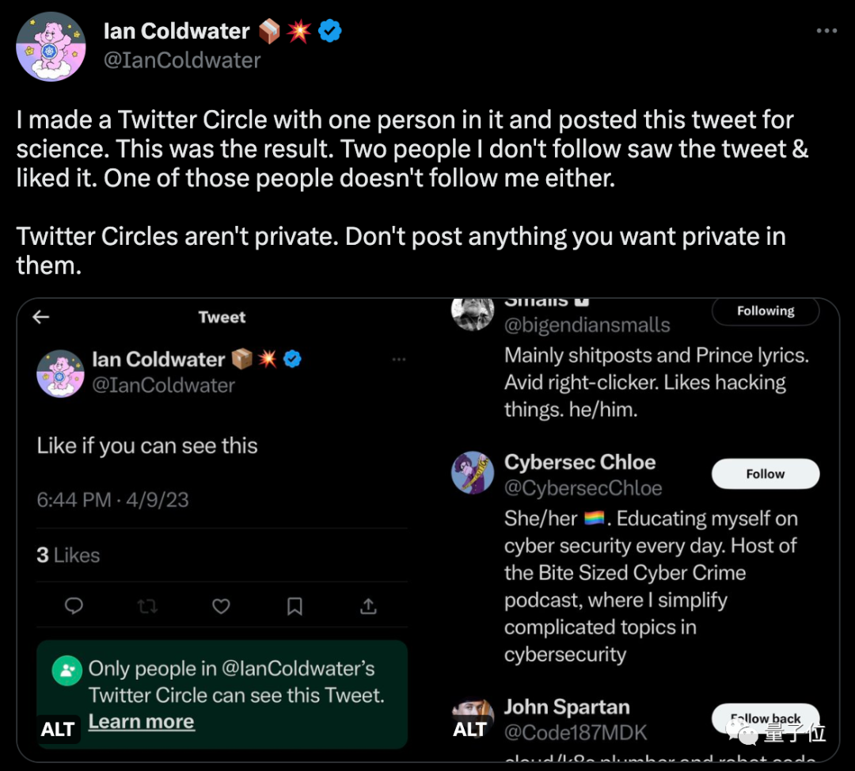Open the @IanColdwater handle in the main tweet
The height and width of the screenshot is (771, 855).
click(182, 60)
